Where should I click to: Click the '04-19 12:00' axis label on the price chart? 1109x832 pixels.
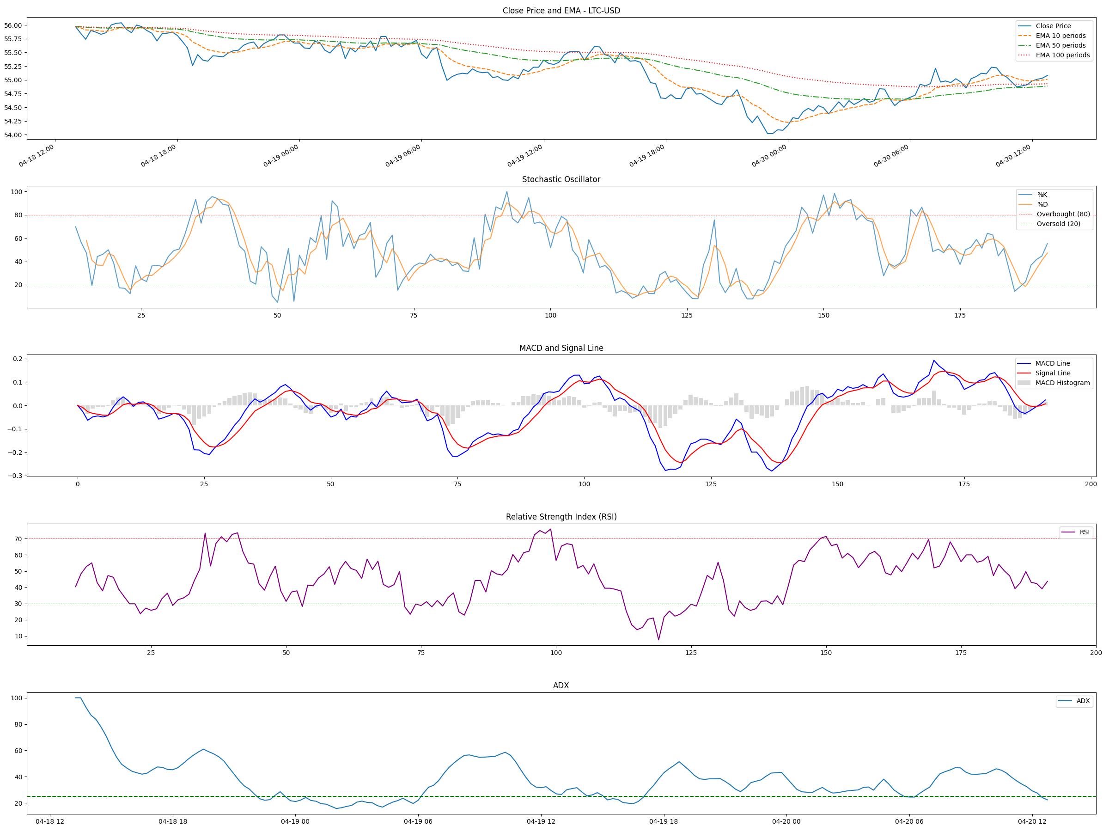(525, 155)
